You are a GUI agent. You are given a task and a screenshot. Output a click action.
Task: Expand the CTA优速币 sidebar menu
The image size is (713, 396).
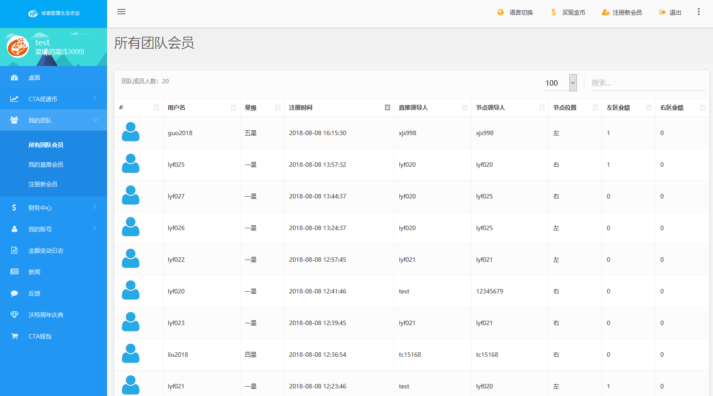point(54,99)
